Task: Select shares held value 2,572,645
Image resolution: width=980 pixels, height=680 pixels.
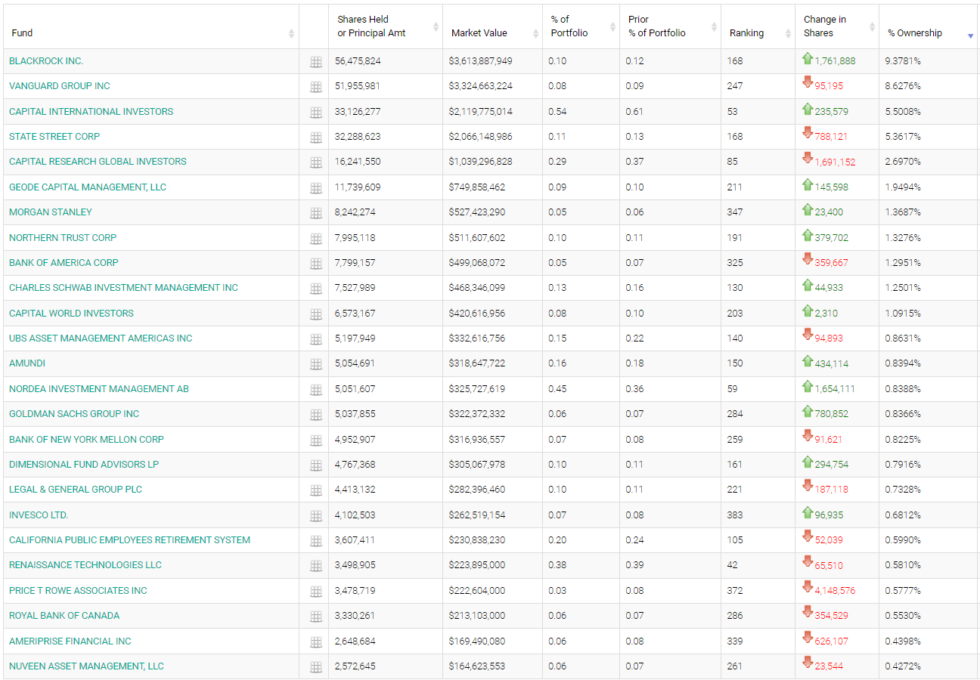Action: tap(355, 666)
